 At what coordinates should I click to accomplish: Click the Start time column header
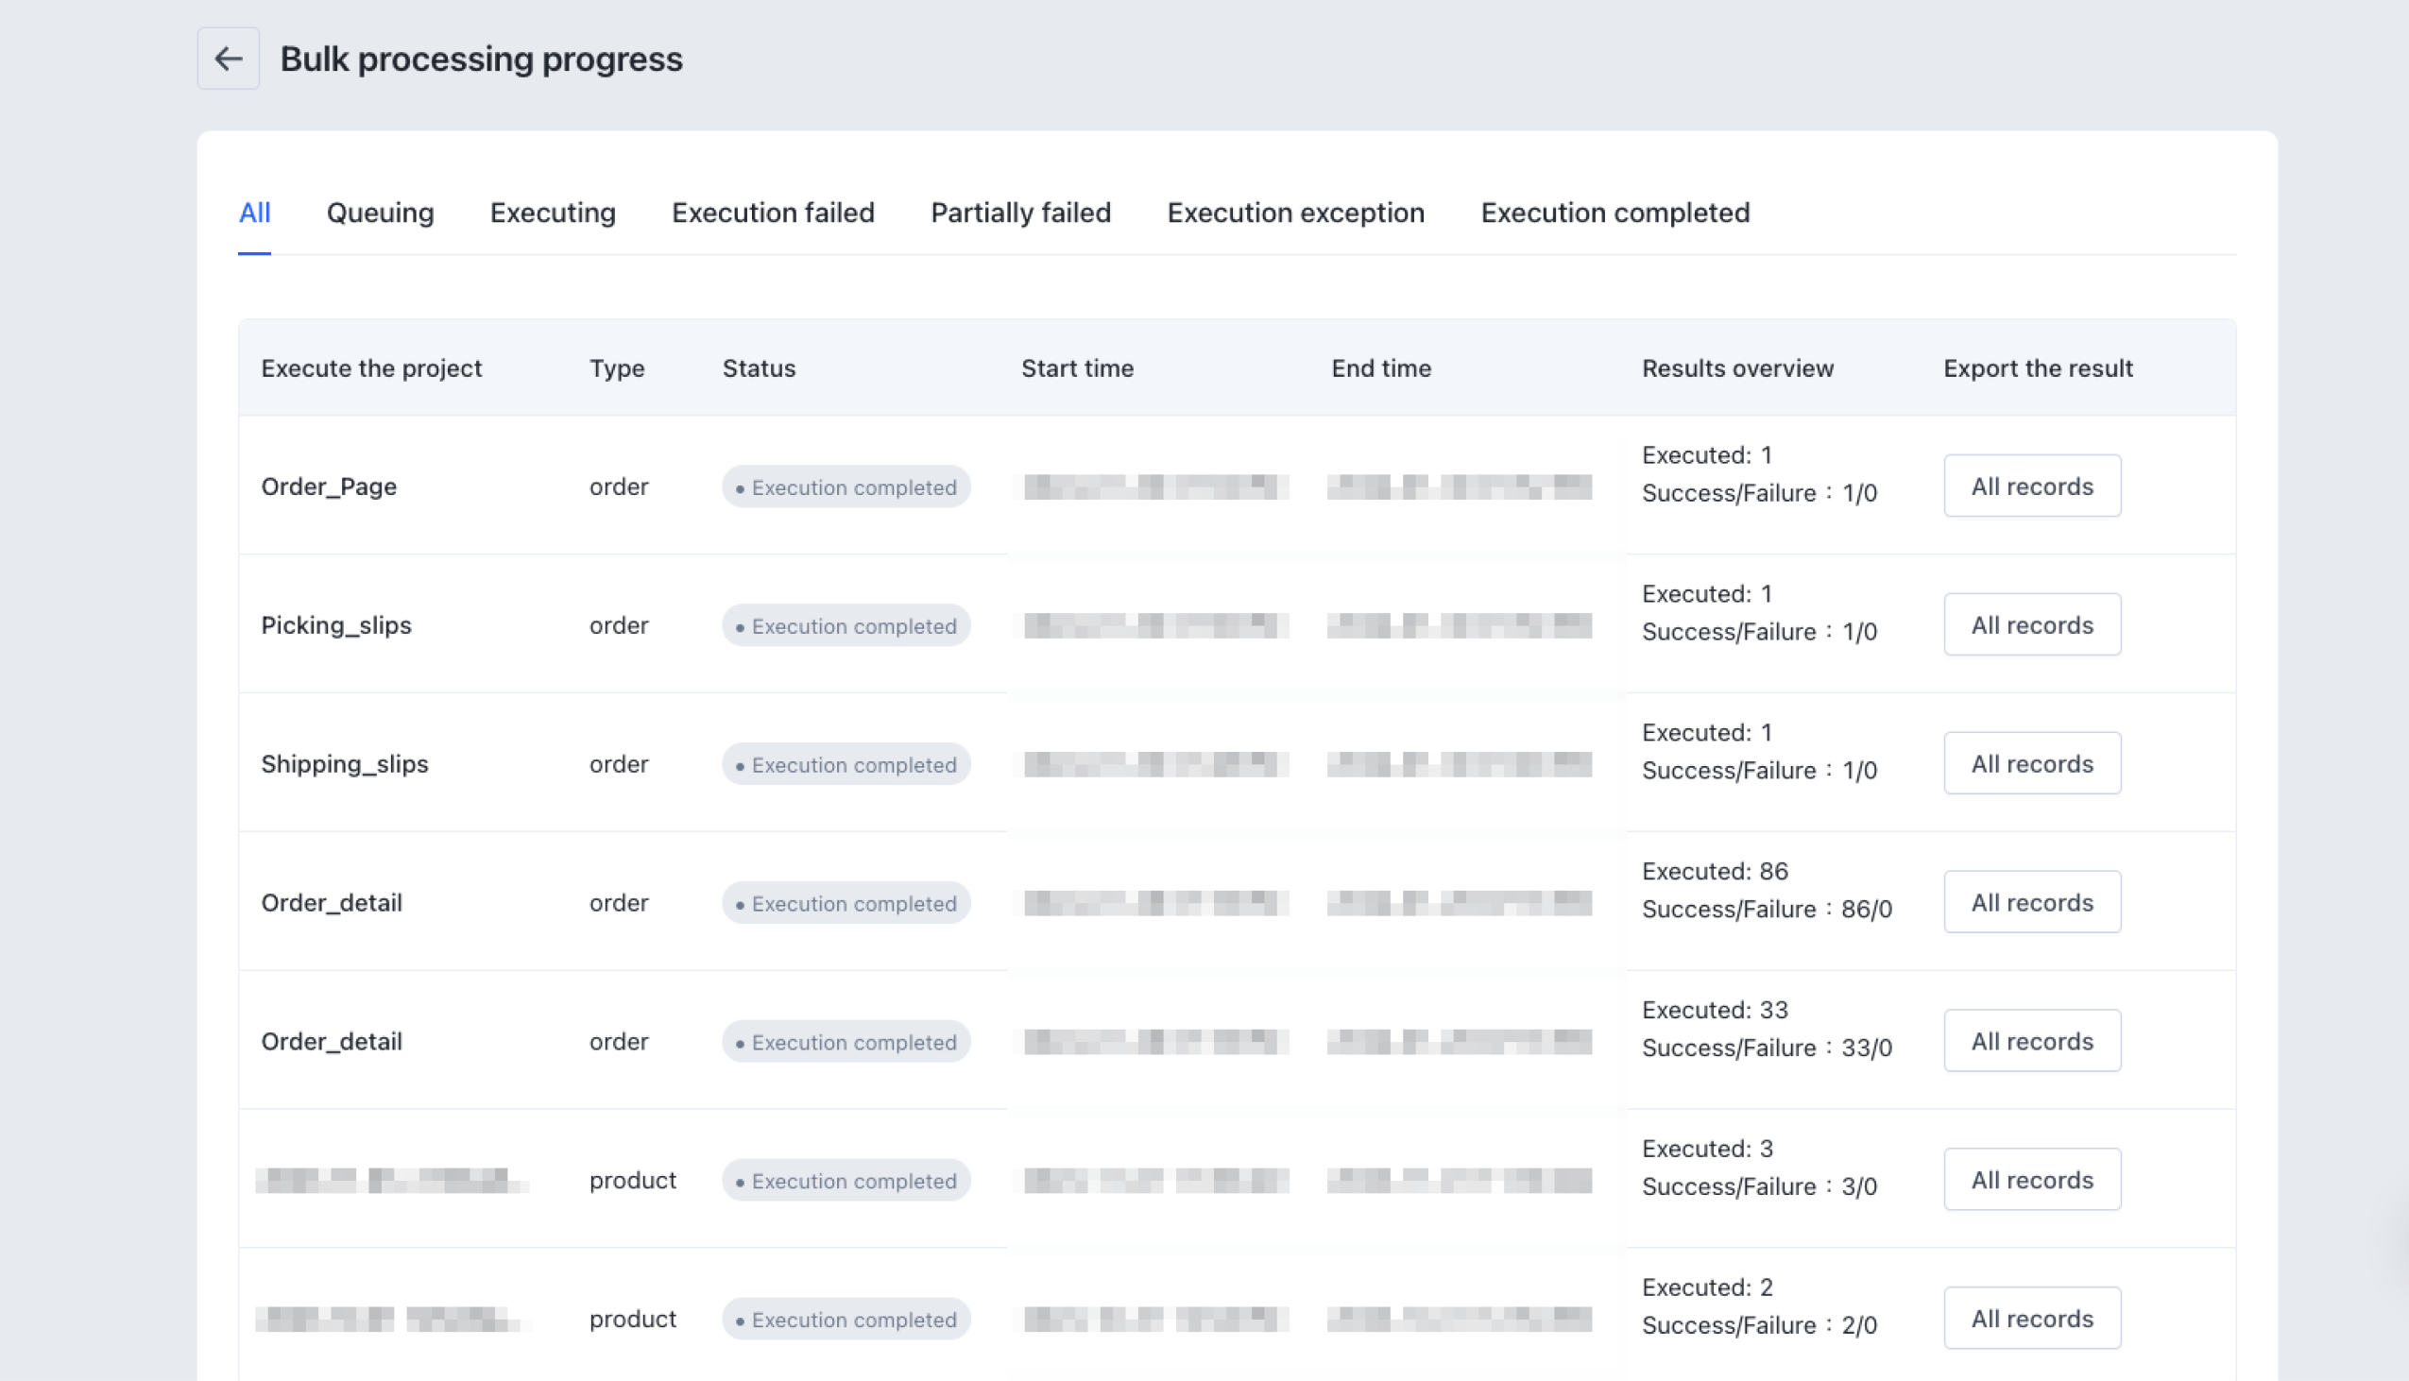1077,368
